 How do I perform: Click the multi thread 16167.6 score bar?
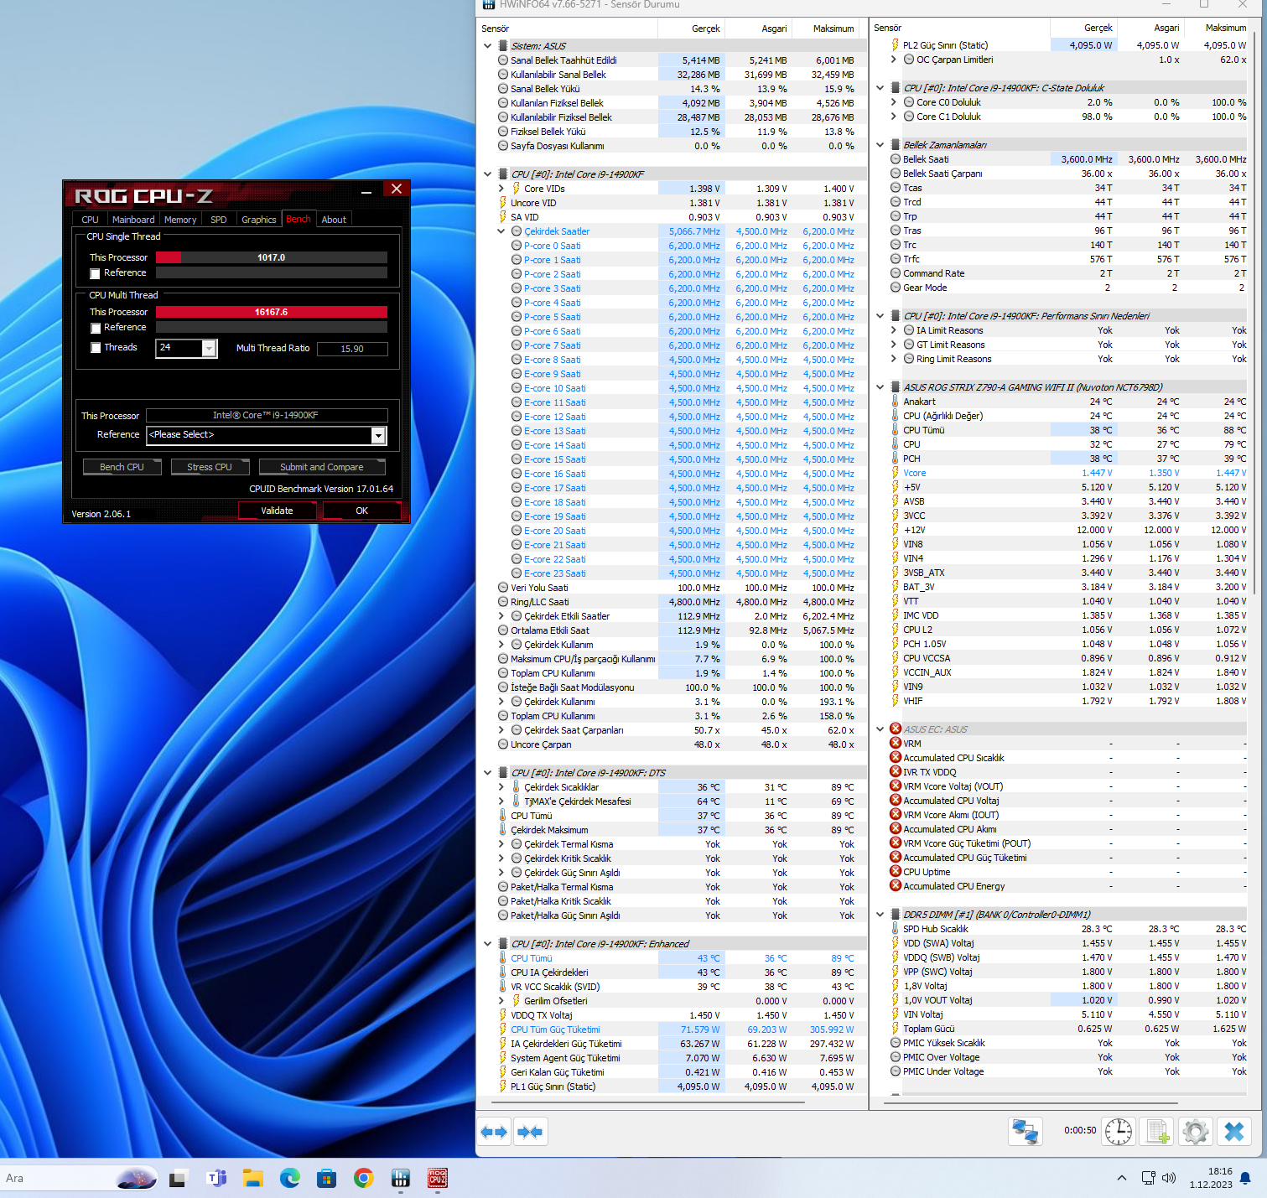point(272,312)
